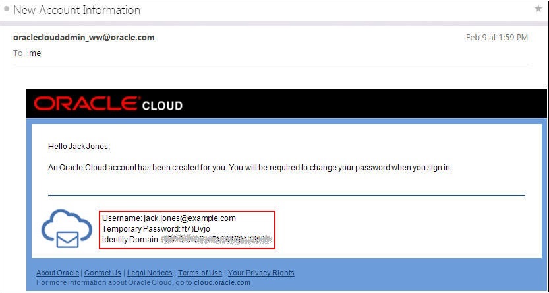Click the cloud envelope icon
549x293 pixels.
point(65,228)
